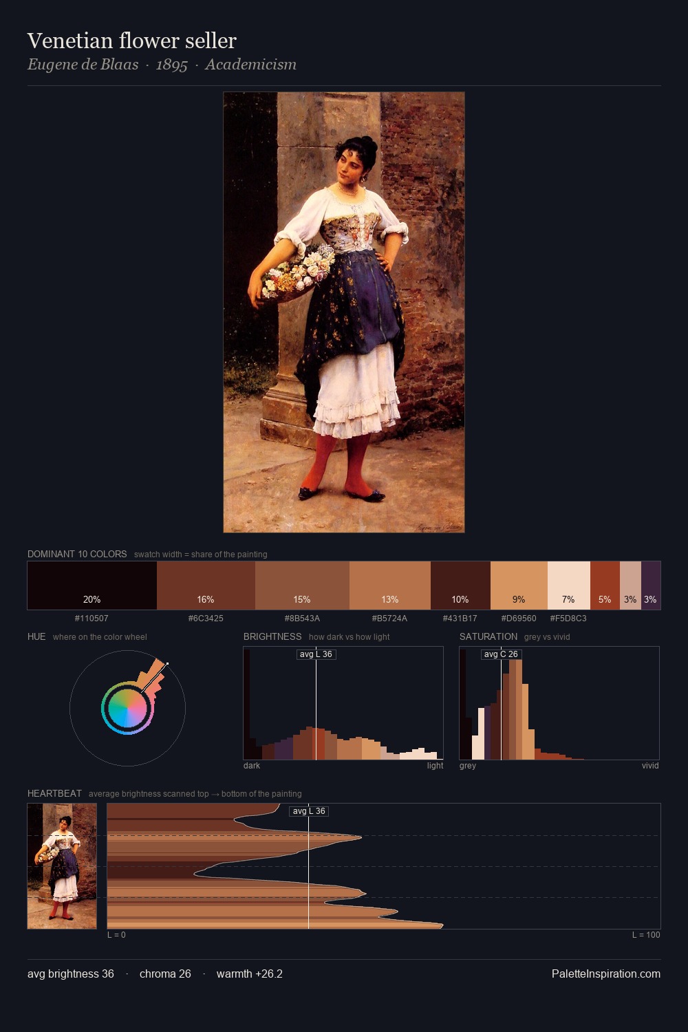Screen dimensions: 688x1032
Task: Click the 'L = 0' axis label
Action: click(116, 935)
